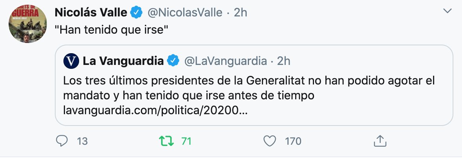This screenshot has width=462, height=158.
Task: Click the retweet count 71
Action: [x=186, y=142]
